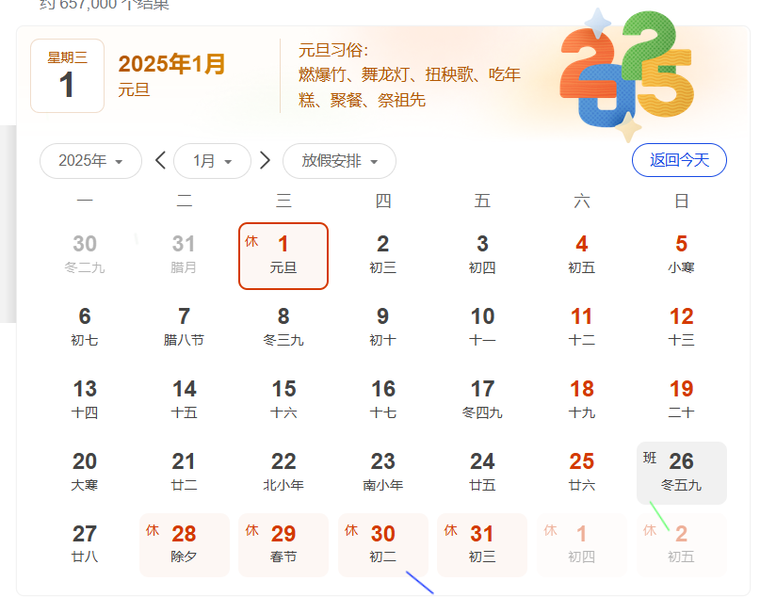Choose January 31 初三 holiday
The height and width of the screenshot is (597, 760).
pyautogui.click(x=482, y=544)
